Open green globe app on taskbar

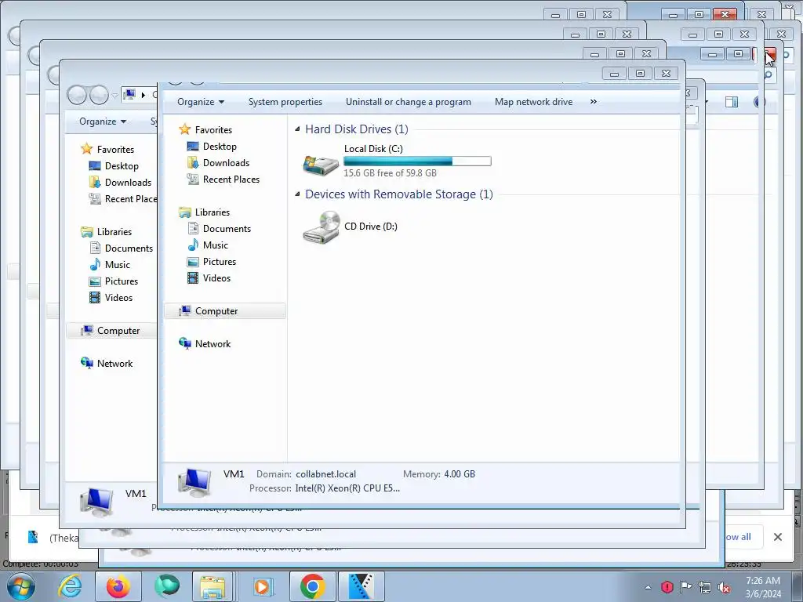point(167,586)
